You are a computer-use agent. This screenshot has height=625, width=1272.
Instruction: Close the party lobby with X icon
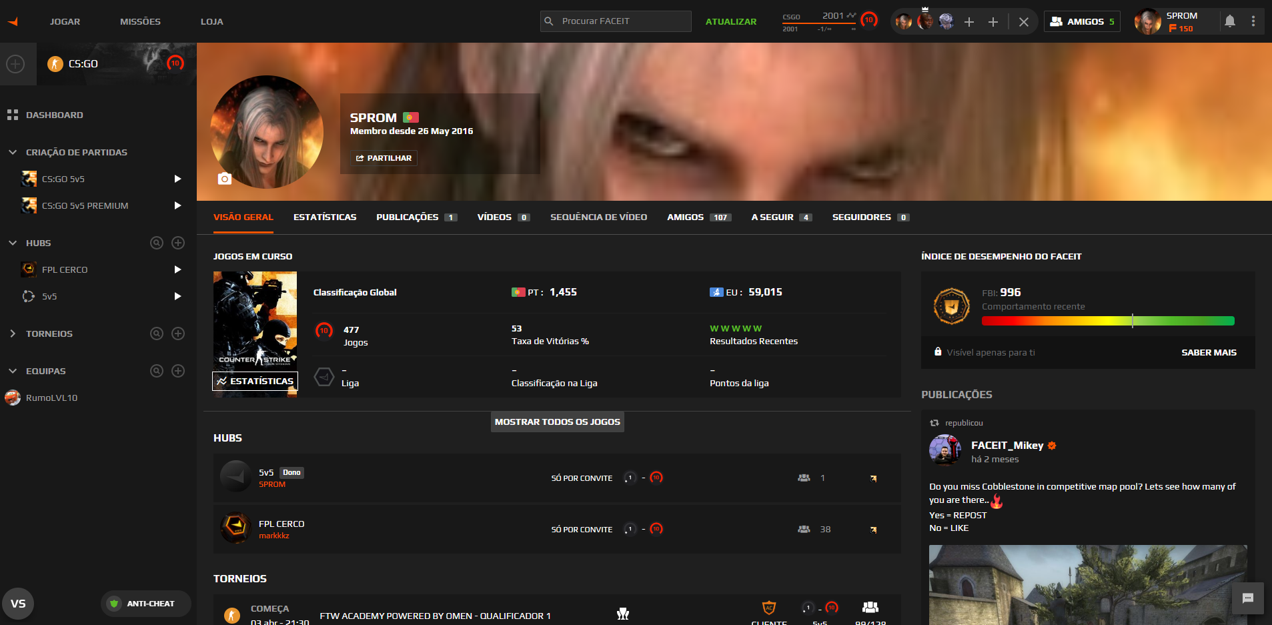coord(1024,22)
